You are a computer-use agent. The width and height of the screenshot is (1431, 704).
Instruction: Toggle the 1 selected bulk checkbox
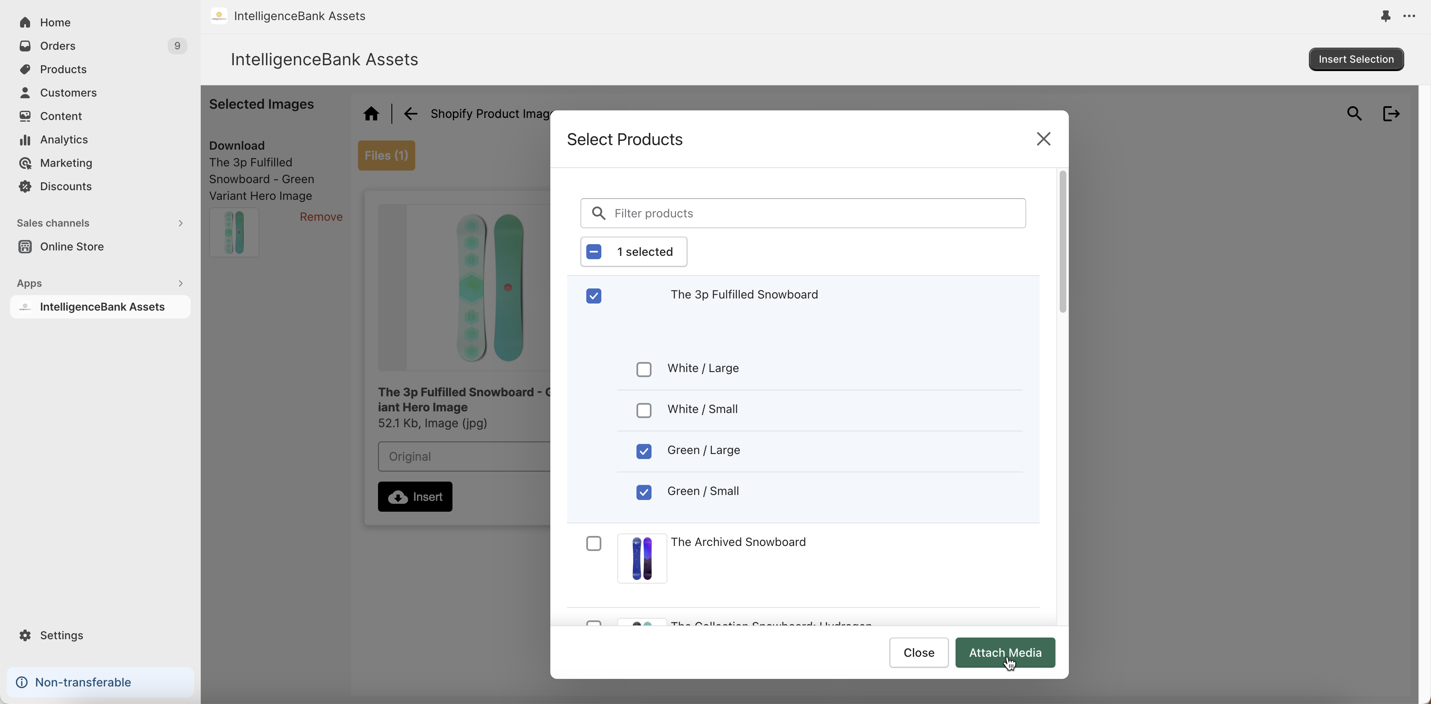[x=593, y=252]
